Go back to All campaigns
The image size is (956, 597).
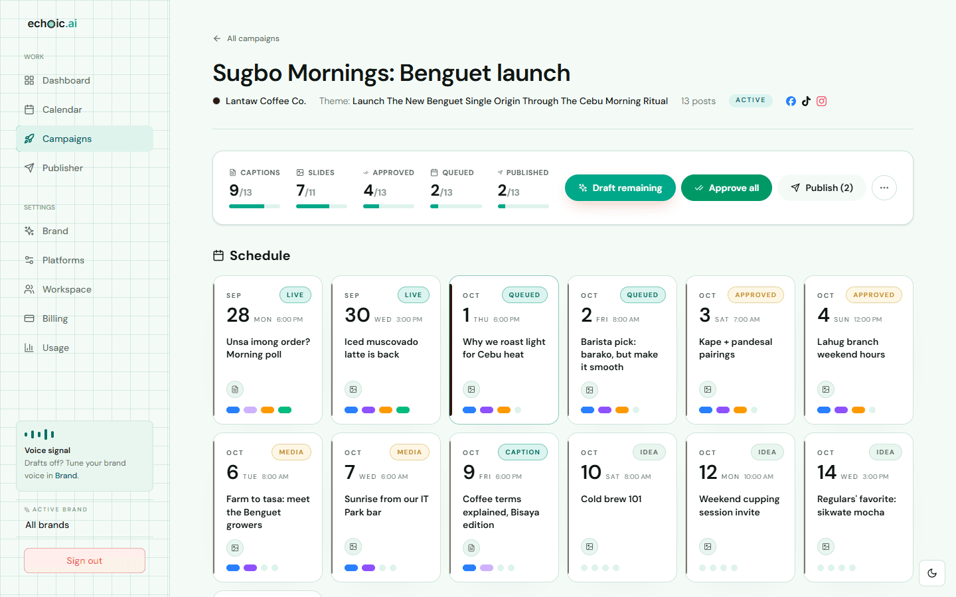coord(246,38)
